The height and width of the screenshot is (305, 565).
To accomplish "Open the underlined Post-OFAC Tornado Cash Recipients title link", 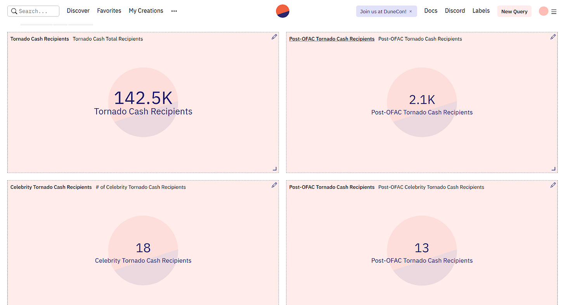I will click(332, 39).
